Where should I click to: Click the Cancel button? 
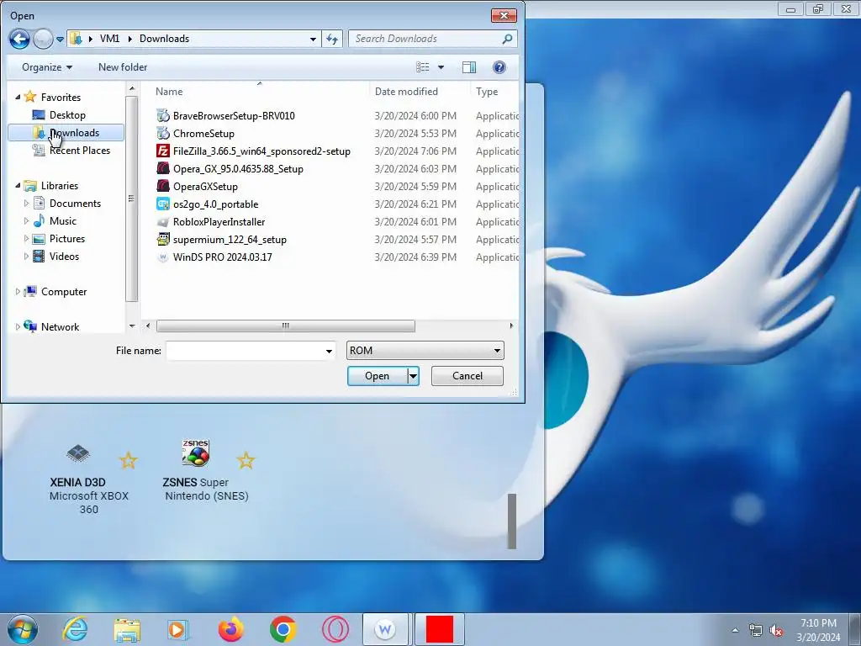(x=467, y=376)
